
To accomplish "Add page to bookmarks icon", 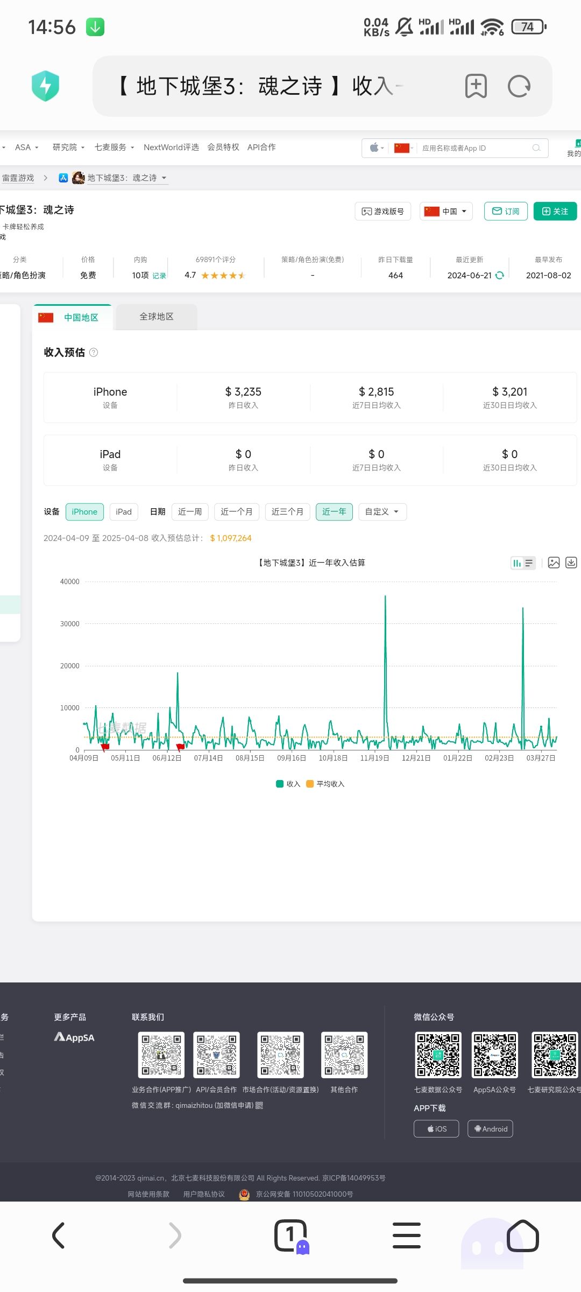I will pos(476,86).
